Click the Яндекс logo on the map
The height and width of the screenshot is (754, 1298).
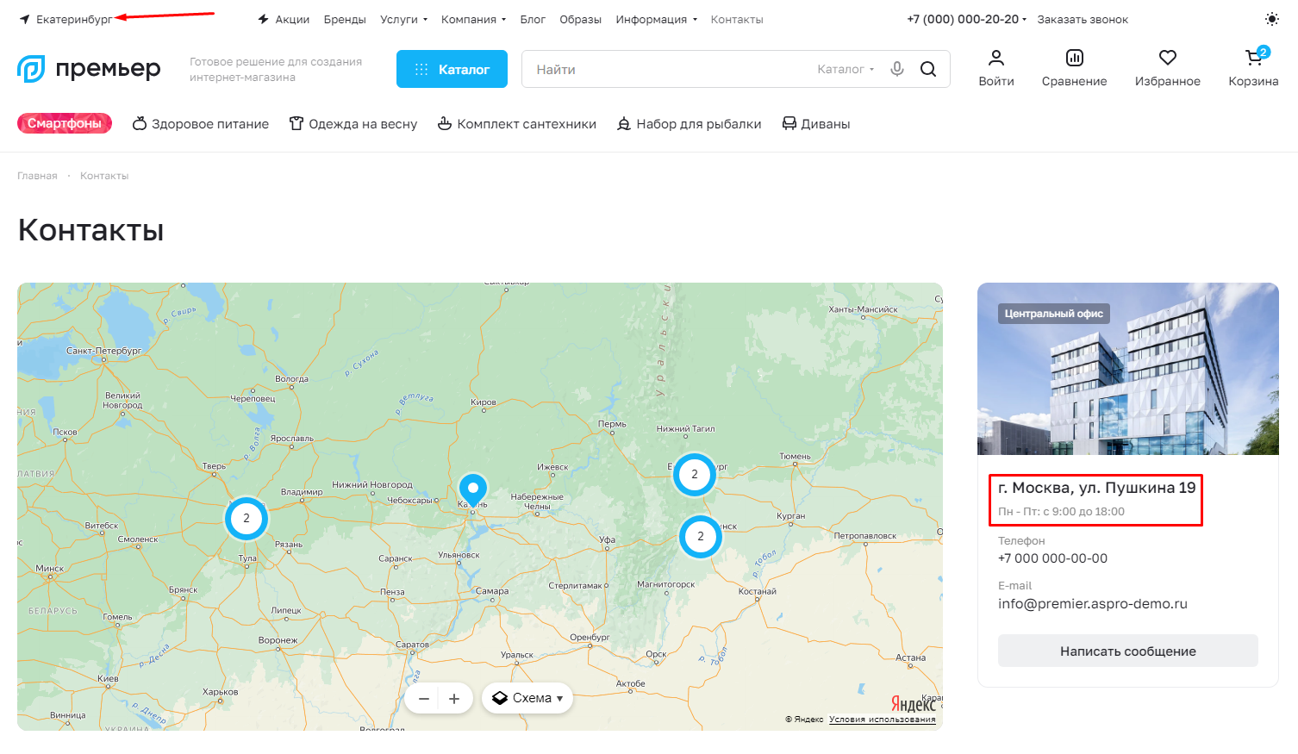913,704
